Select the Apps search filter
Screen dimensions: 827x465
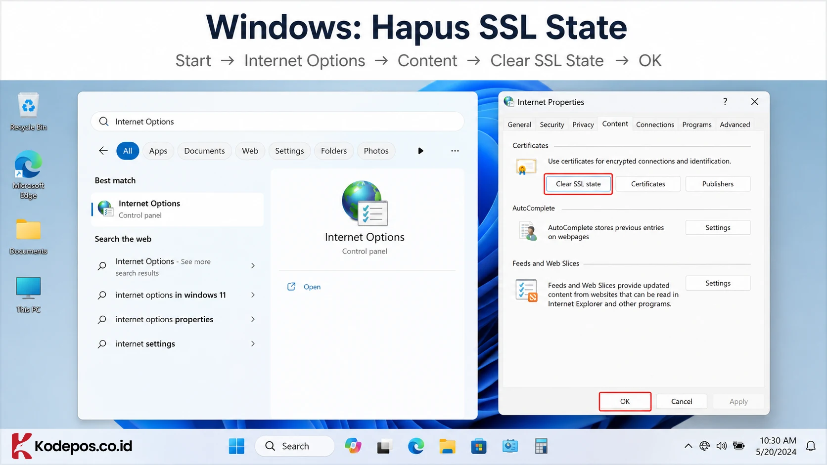point(158,151)
